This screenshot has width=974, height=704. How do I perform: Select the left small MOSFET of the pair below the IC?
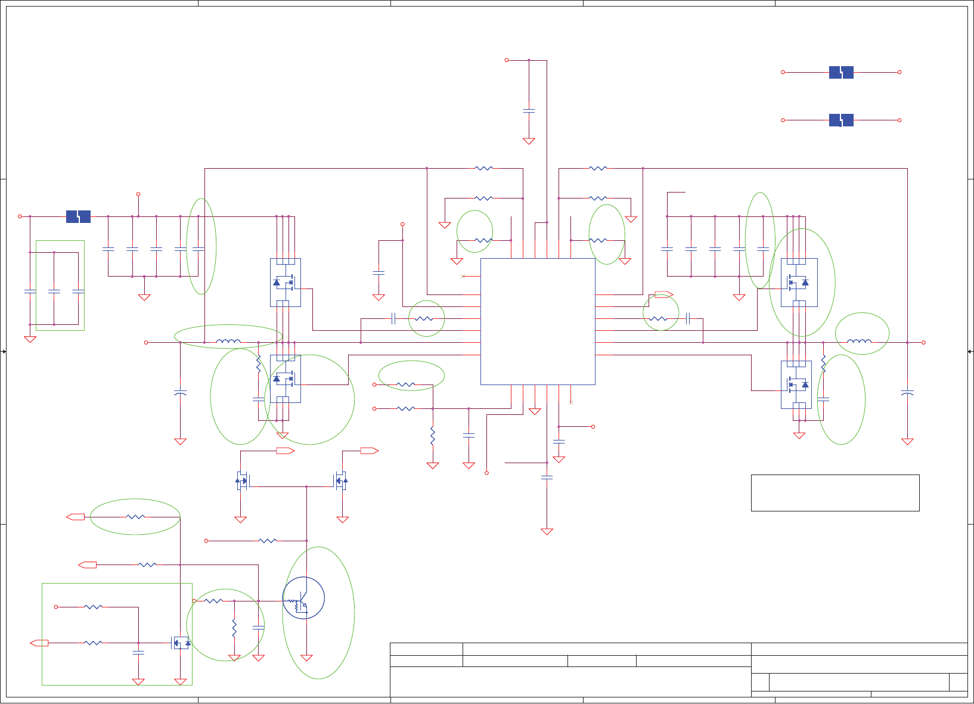coord(242,480)
